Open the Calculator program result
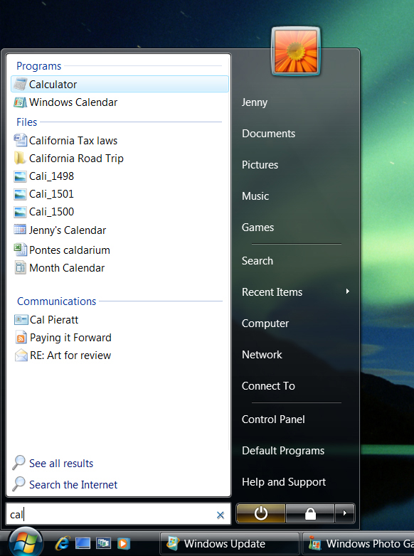 [x=120, y=84]
